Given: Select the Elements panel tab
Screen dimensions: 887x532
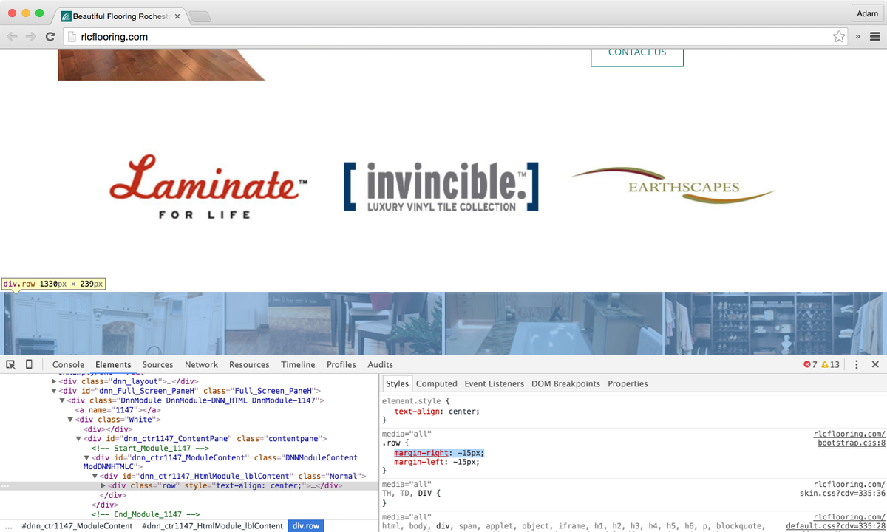Looking at the screenshot, I should (113, 364).
